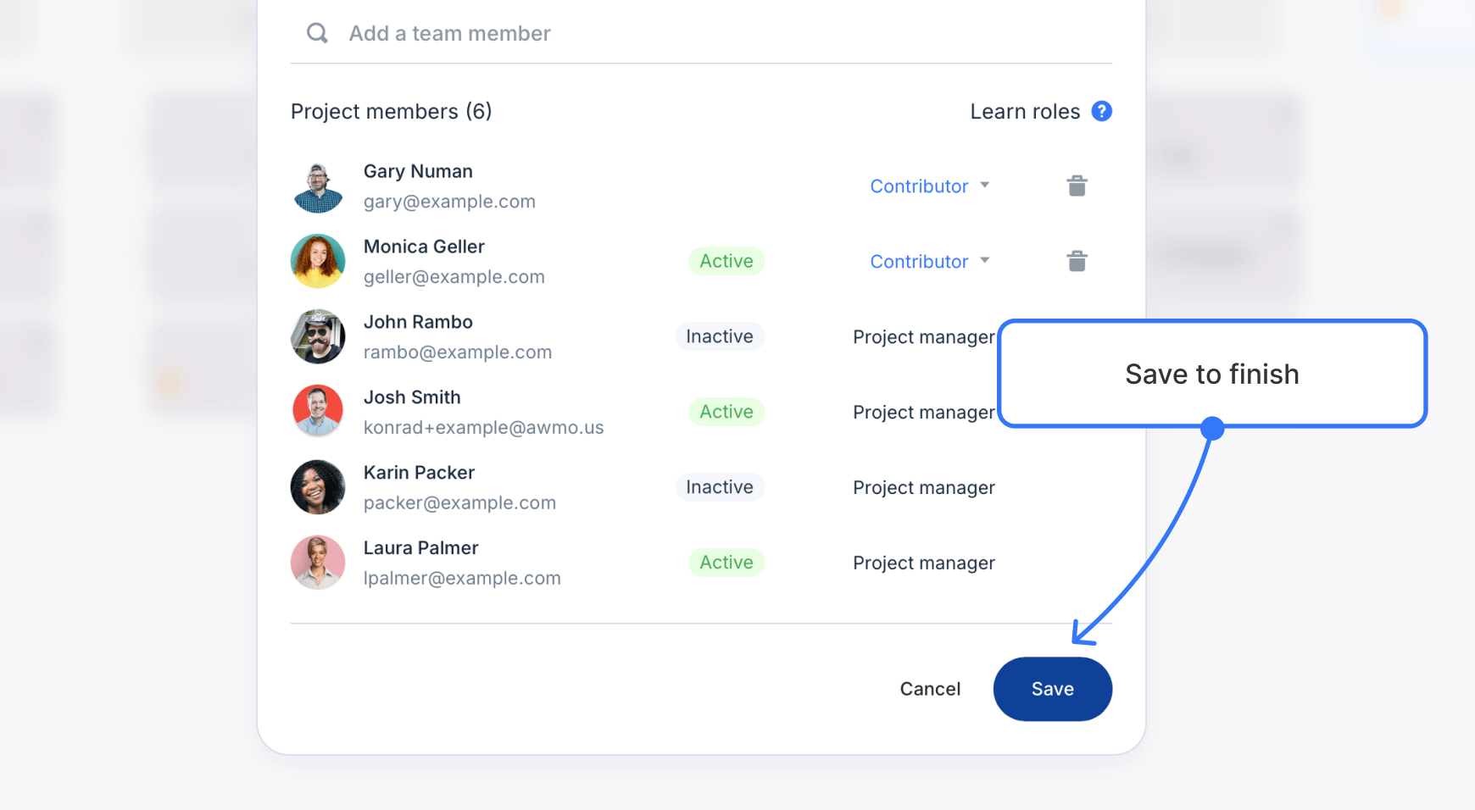
Task: Click Gary Numan's profile avatar
Action: [318, 186]
